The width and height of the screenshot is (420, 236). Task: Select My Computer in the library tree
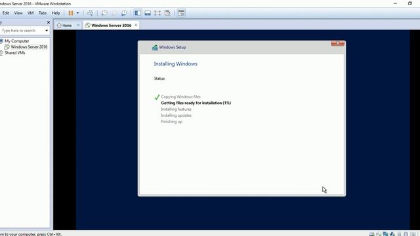pos(17,41)
